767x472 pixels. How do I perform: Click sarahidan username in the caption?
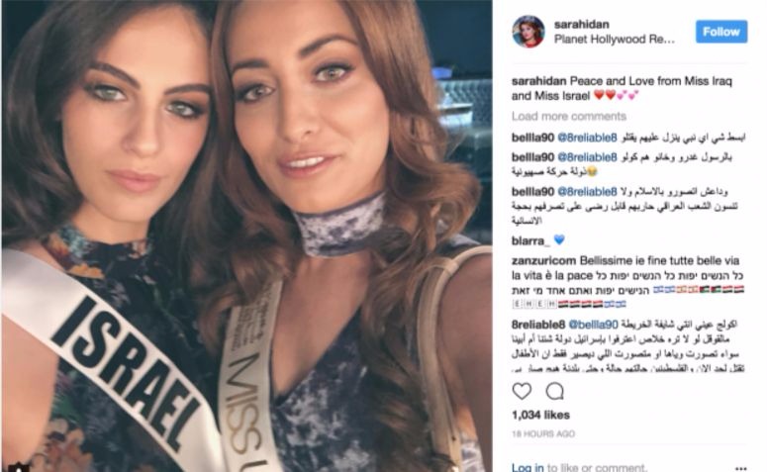pyautogui.click(x=538, y=81)
